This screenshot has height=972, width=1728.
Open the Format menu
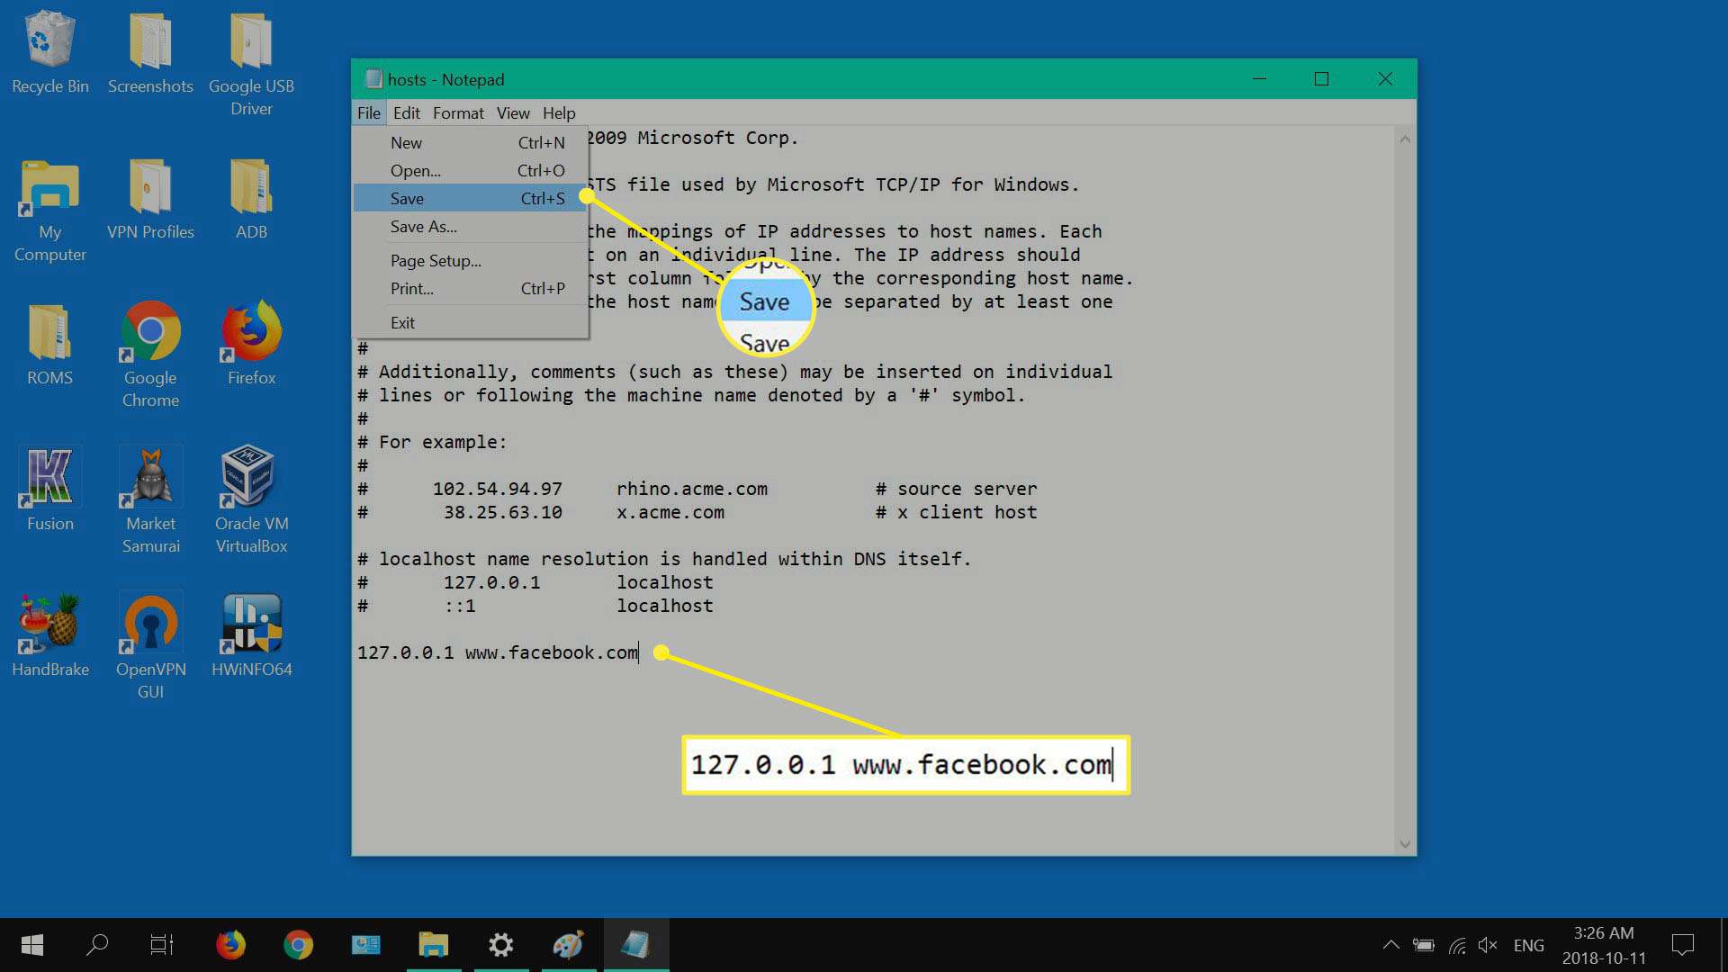tap(458, 113)
